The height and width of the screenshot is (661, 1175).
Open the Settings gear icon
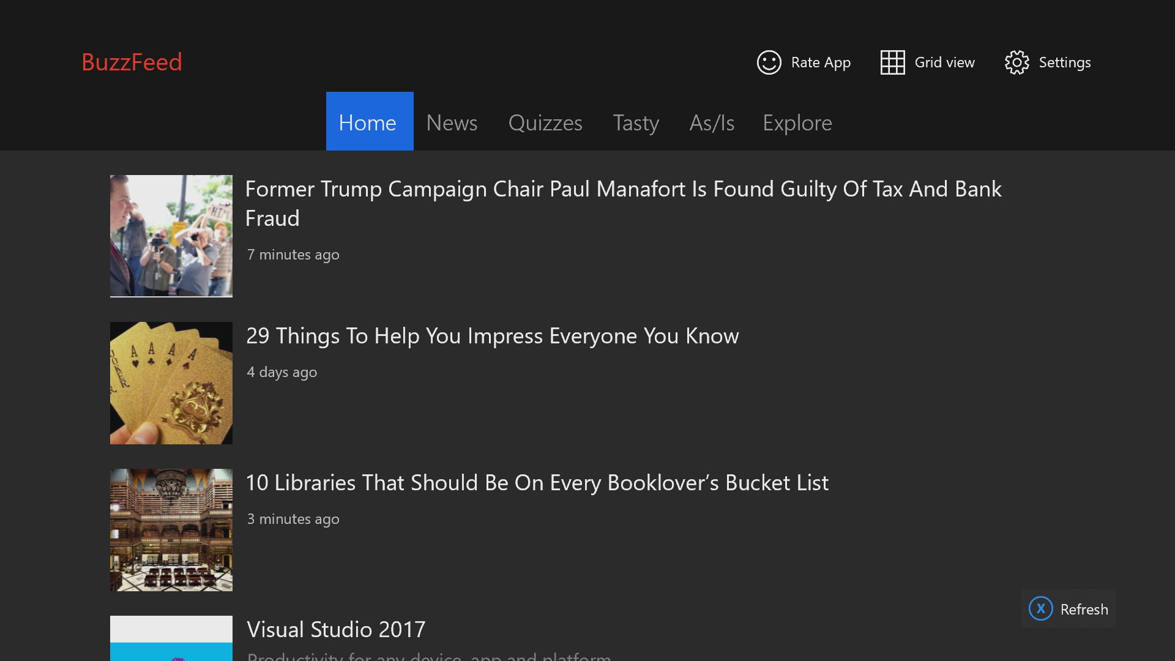(x=1016, y=62)
